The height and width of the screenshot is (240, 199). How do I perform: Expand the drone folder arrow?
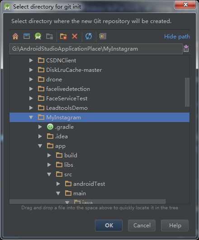pos(31,79)
